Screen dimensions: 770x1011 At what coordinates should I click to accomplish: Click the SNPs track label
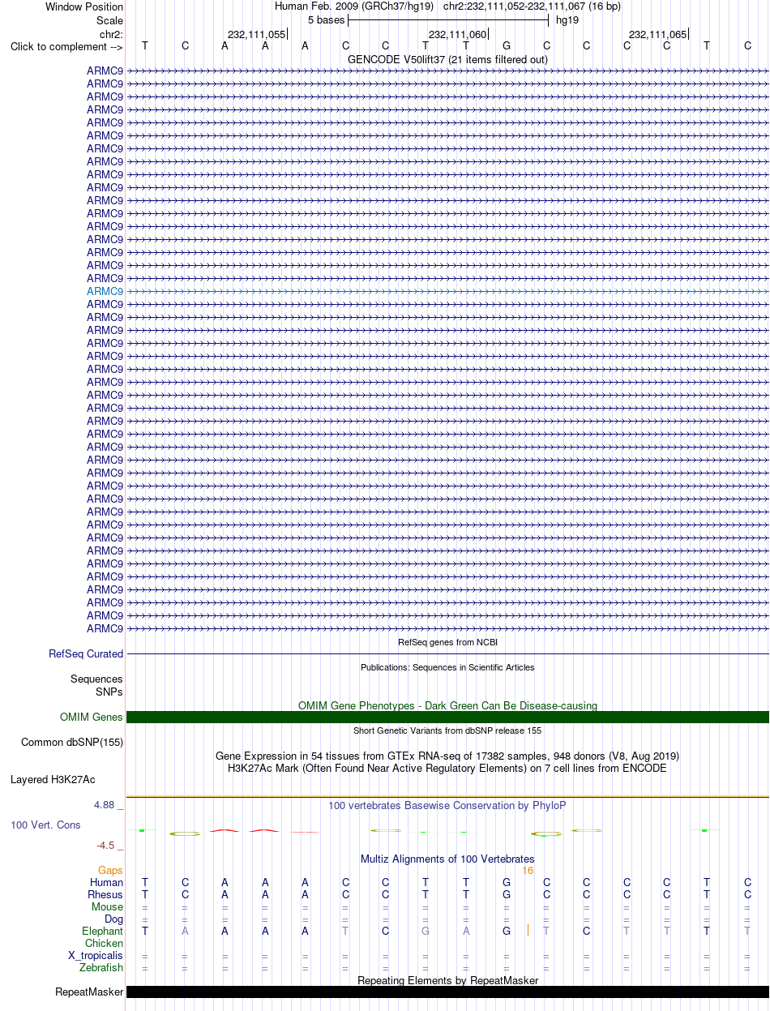[x=109, y=692]
